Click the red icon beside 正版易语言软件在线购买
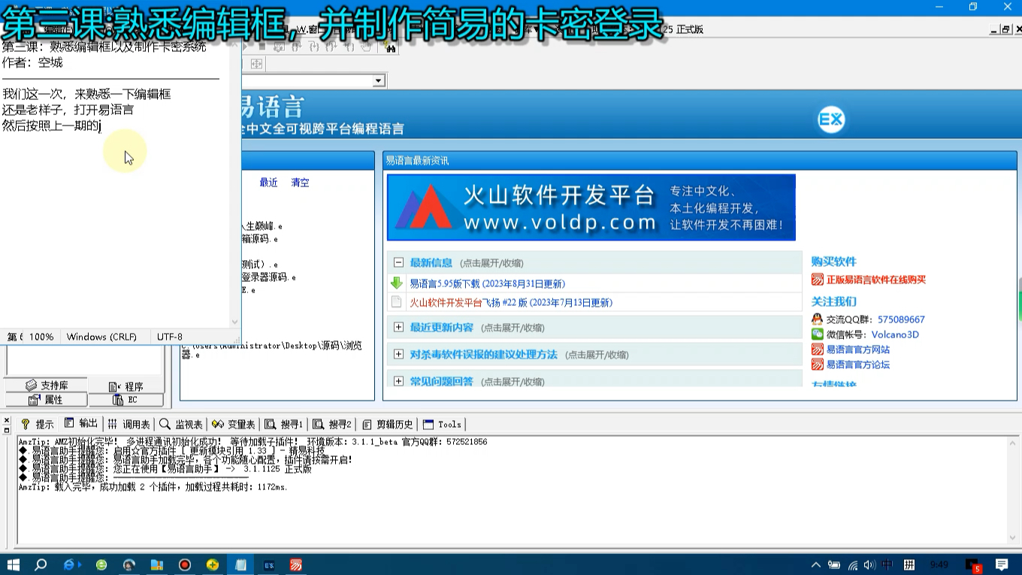The width and height of the screenshot is (1022, 575). (817, 279)
